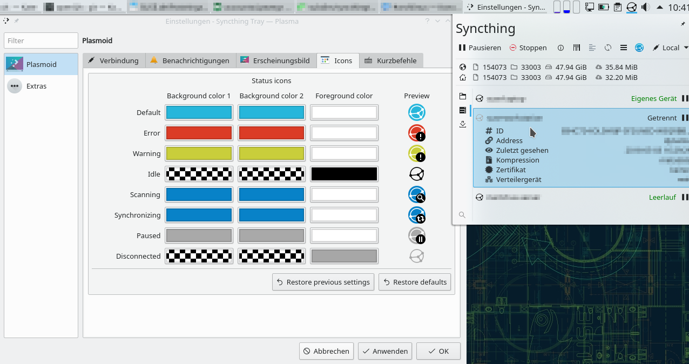Viewport: 689px width, 364px height.
Task: Open the info icon in Syncthing toolbar
Action: [560, 48]
